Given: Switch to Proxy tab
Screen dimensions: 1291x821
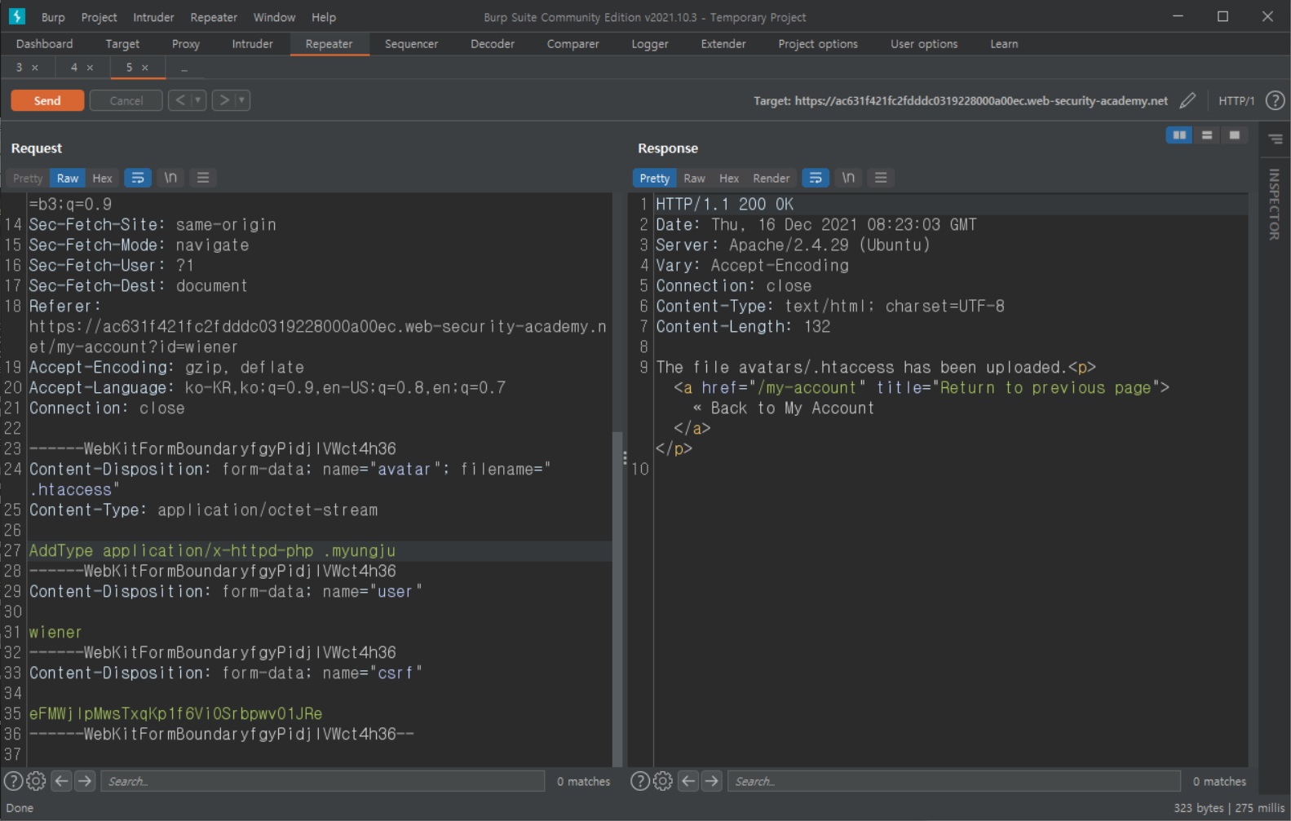Looking at the screenshot, I should coord(186,44).
